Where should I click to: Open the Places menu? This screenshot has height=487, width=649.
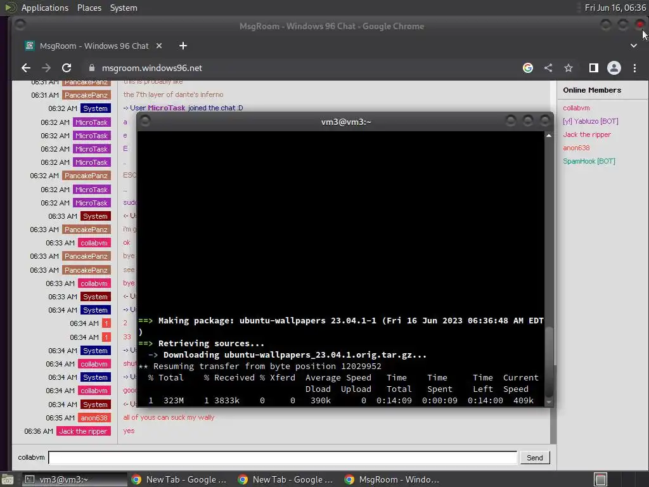tap(89, 8)
